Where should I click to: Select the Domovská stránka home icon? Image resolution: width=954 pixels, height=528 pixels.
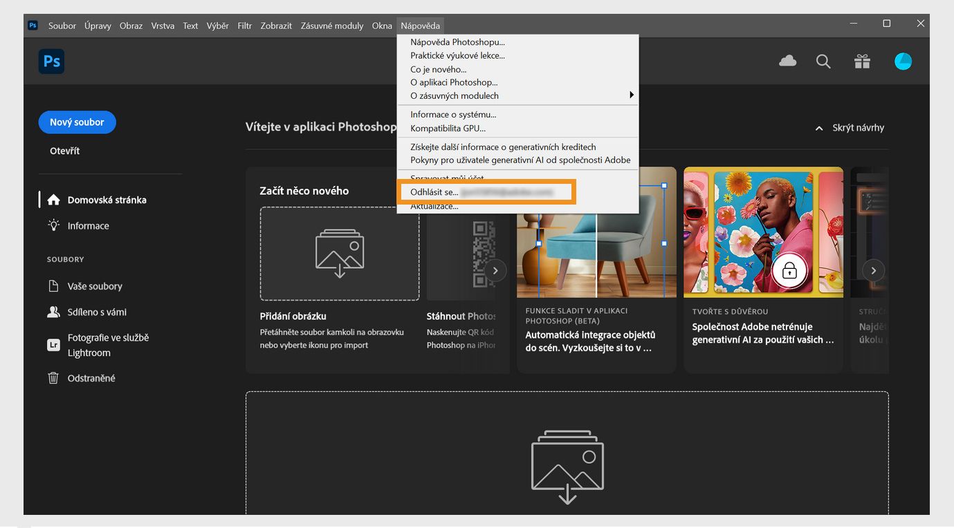click(53, 199)
